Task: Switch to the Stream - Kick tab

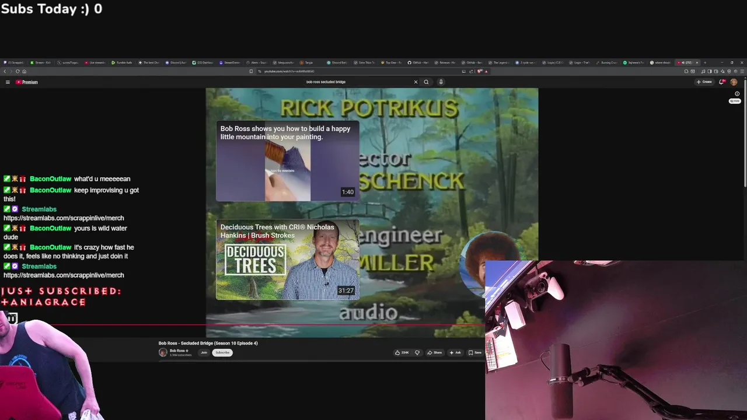Action: [x=40, y=62]
